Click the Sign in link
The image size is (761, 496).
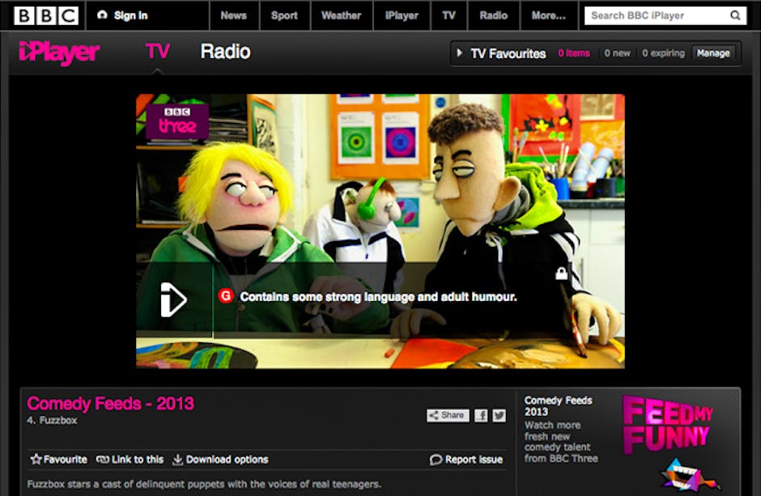(122, 15)
